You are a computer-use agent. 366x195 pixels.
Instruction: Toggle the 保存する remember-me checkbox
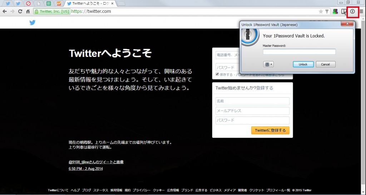click(217, 74)
